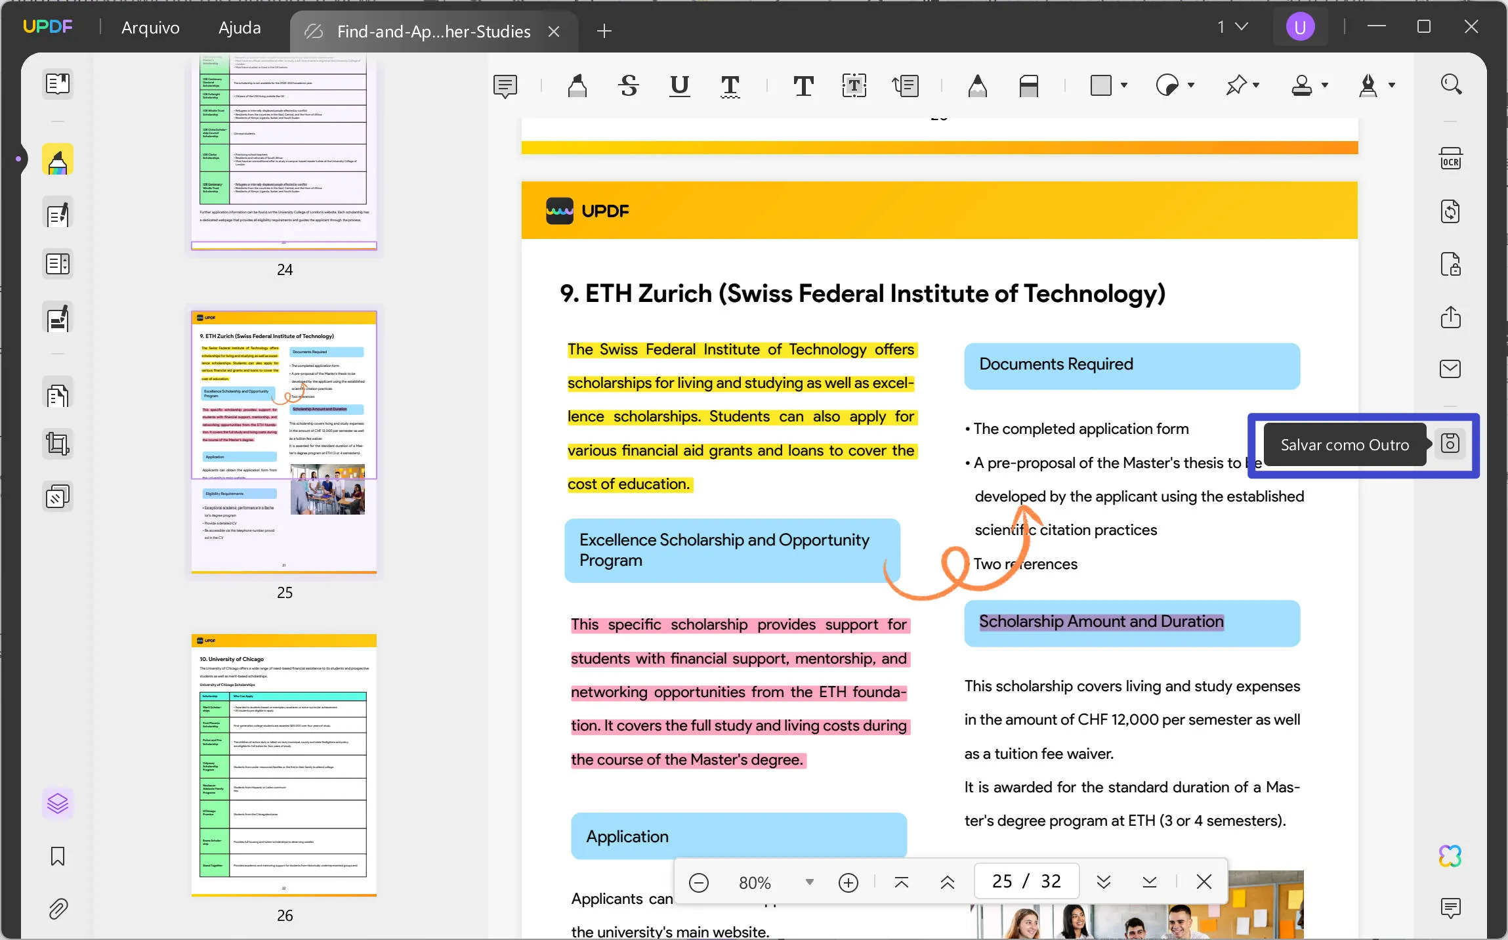Zoom out with the minus button
Screen dimensions: 1508x940
tap(699, 883)
